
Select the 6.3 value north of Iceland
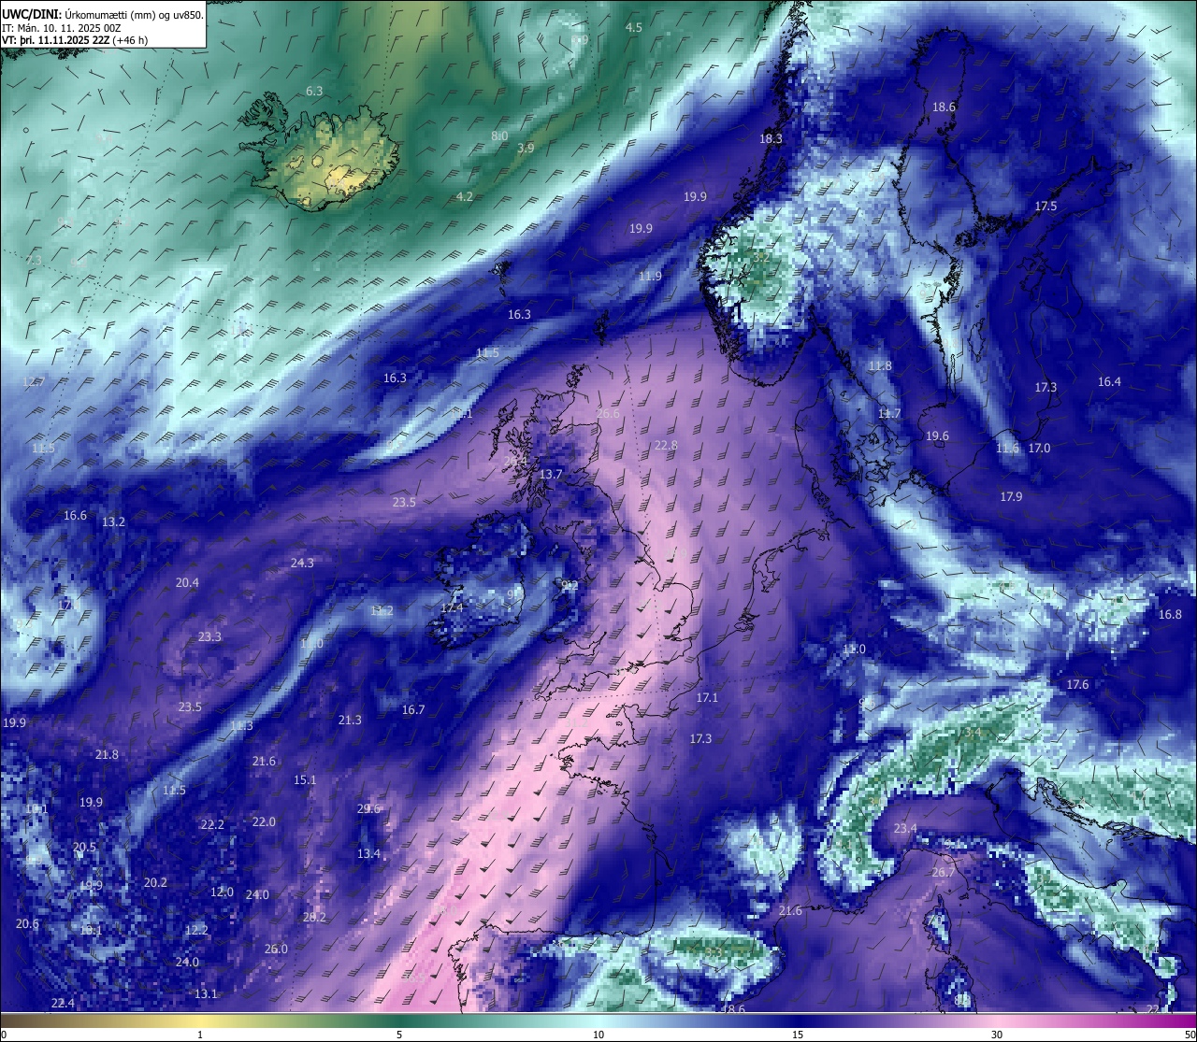point(314,91)
